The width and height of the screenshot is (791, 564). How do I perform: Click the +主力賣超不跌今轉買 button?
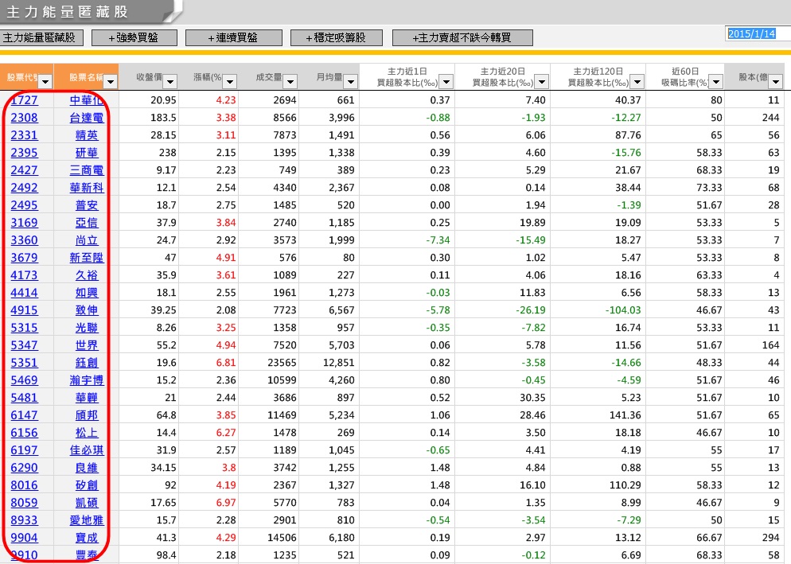462,38
